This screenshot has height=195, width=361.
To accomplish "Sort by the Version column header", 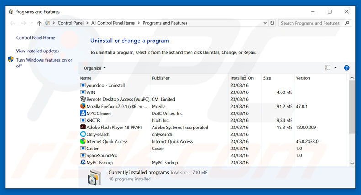I will pos(303,78).
